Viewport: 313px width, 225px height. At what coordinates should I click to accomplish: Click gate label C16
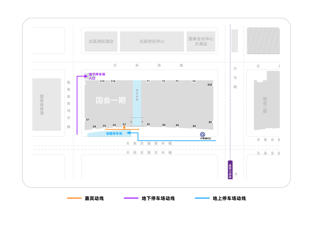click(x=113, y=81)
